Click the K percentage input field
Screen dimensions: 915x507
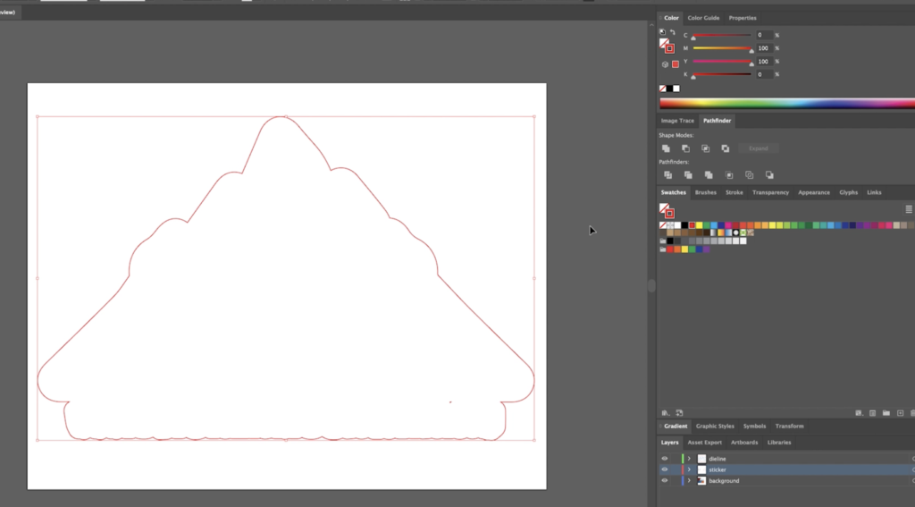764,75
